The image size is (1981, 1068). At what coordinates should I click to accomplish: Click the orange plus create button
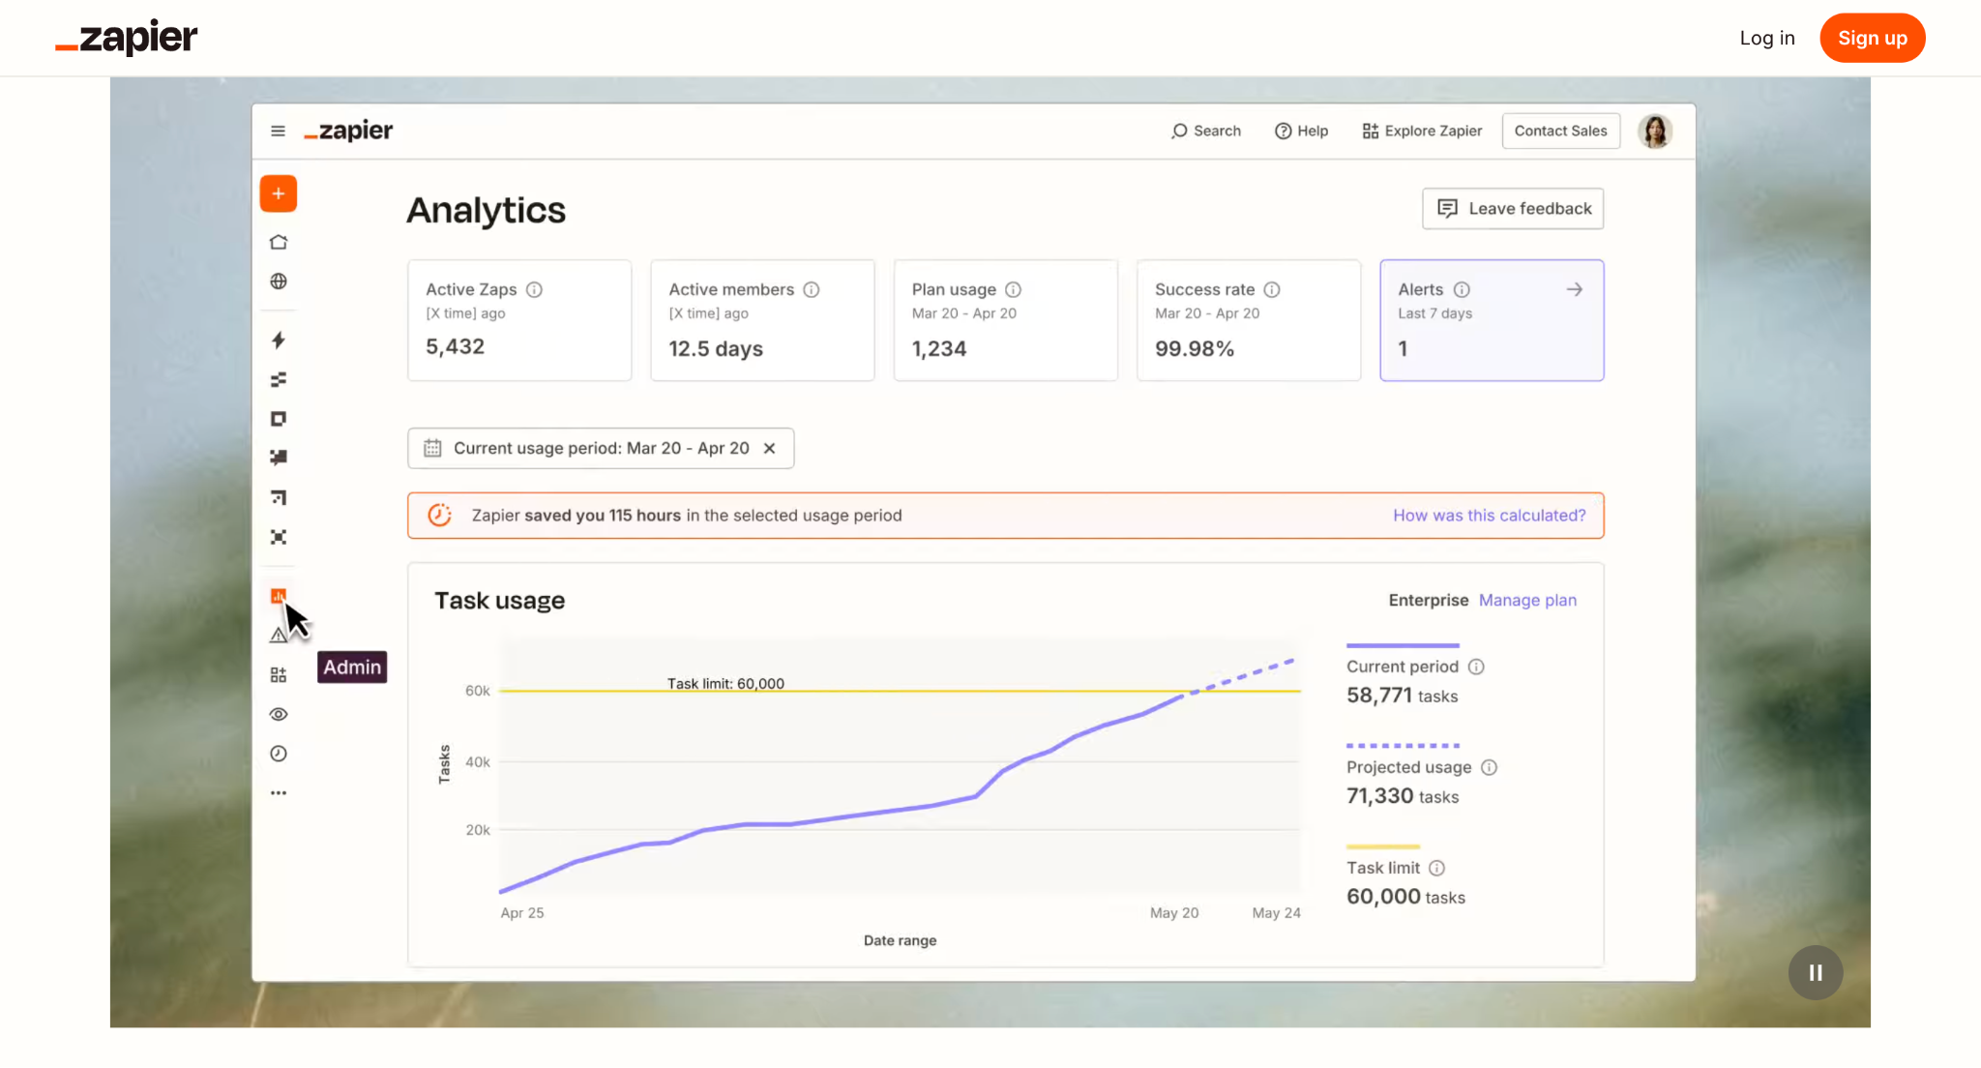pyautogui.click(x=278, y=194)
